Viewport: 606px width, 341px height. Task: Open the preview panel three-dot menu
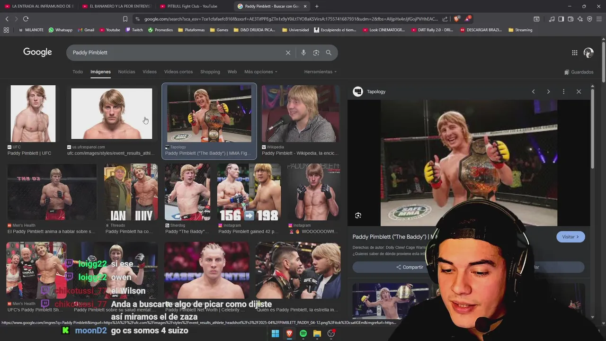click(x=563, y=91)
